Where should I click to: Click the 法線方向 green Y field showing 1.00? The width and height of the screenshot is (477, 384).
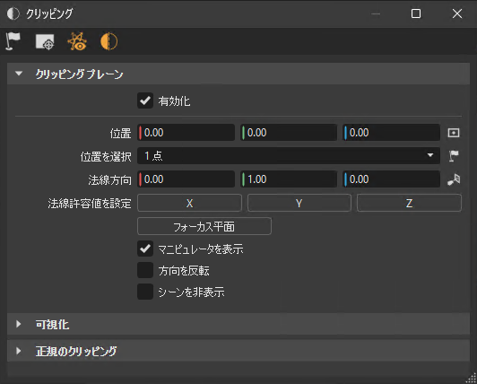click(x=289, y=179)
